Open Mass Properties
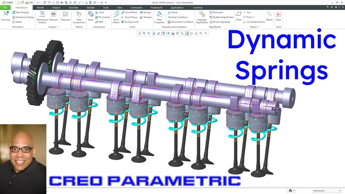 pyautogui.click(x=159, y=17)
